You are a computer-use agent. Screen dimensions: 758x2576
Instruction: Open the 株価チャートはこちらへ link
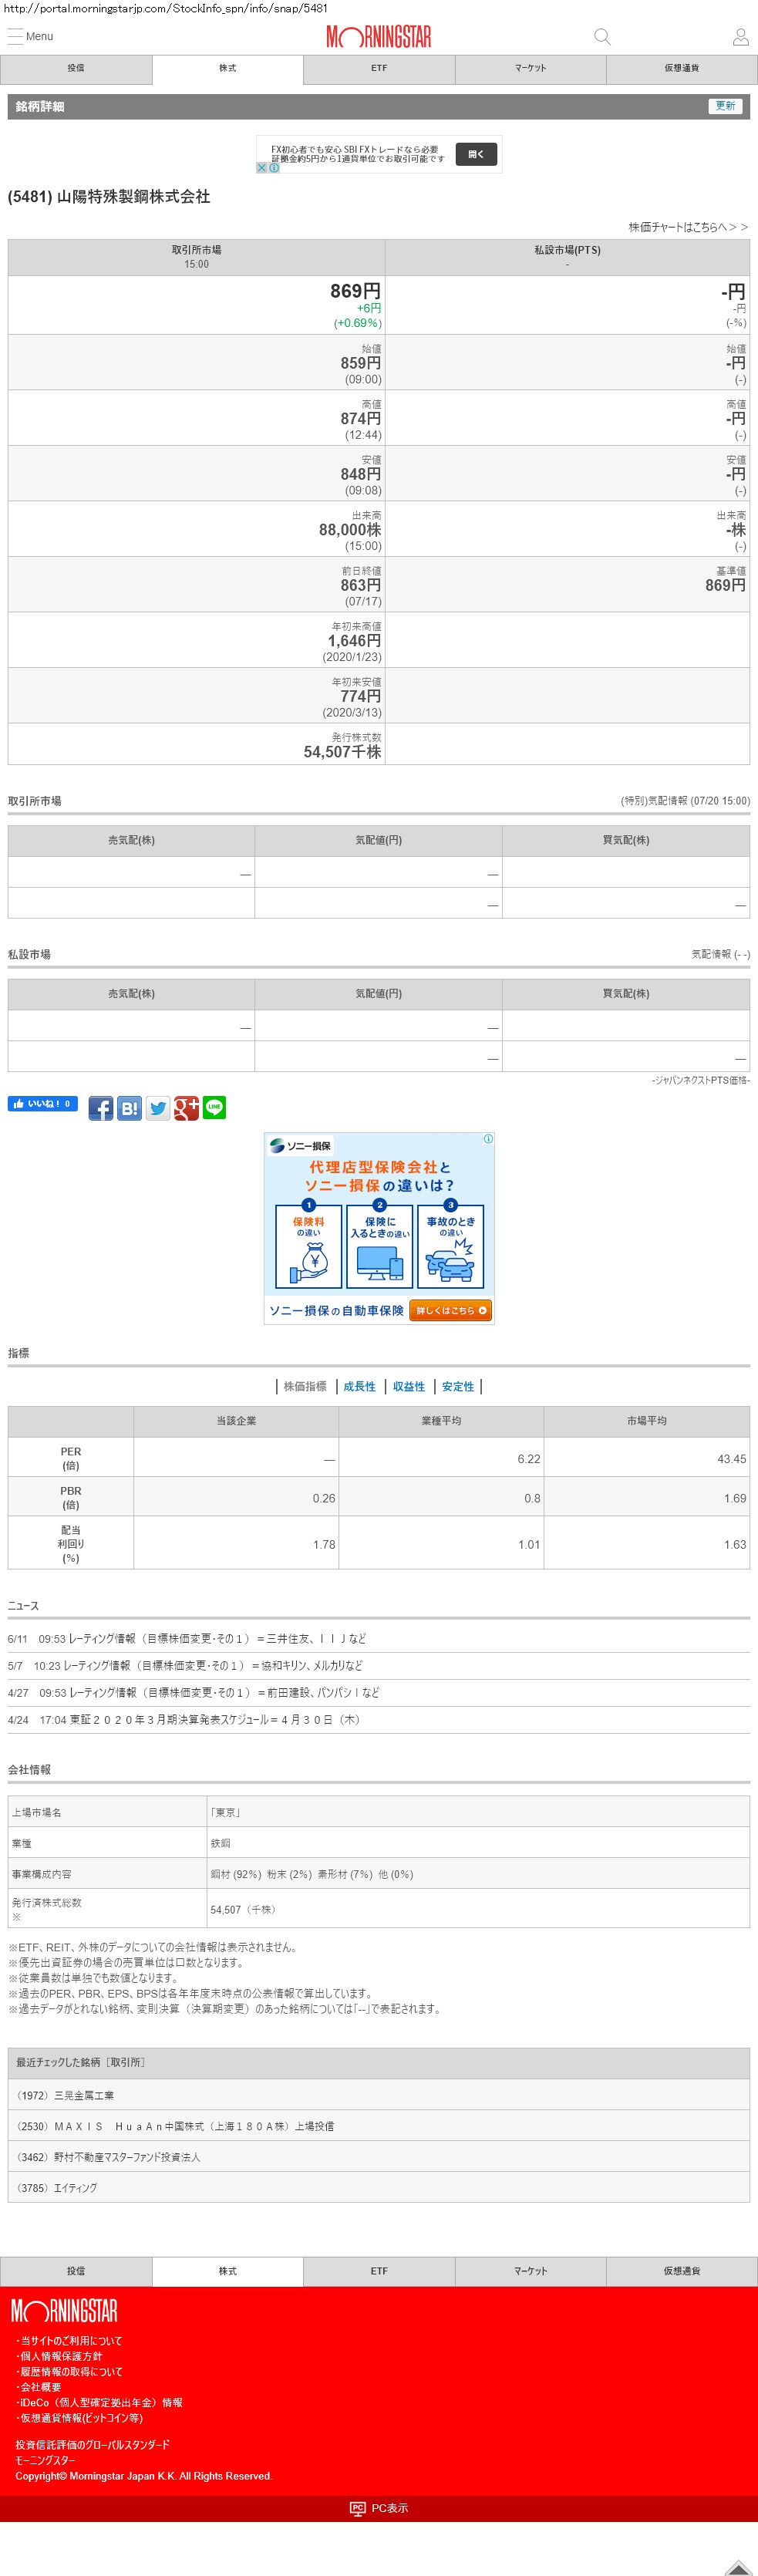click(687, 227)
